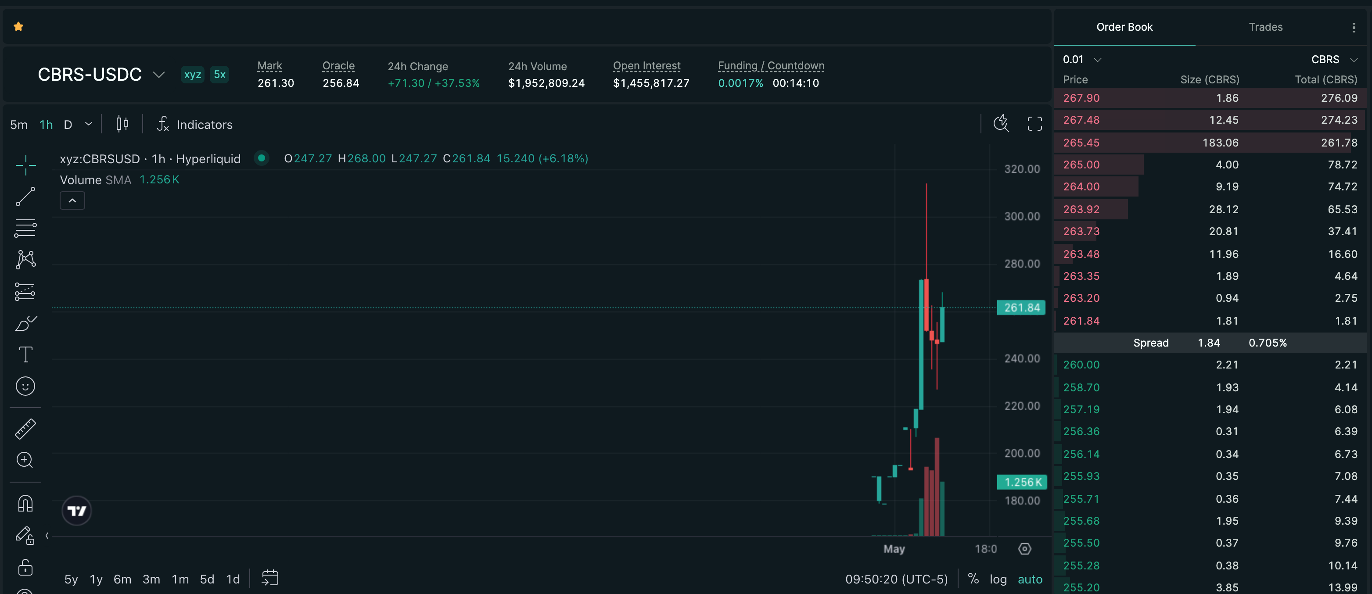
Task: Click the Mark price label
Action: 269,66
